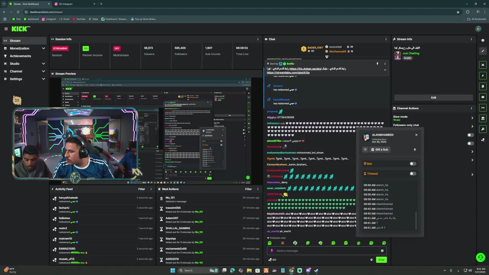Click the green headset support button
The height and width of the screenshot is (275, 489).
click(x=481, y=257)
